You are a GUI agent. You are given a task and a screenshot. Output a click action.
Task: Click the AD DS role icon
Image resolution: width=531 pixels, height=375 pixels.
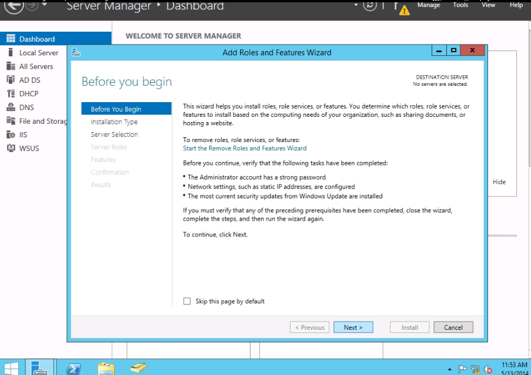pyautogui.click(x=11, y=79)
